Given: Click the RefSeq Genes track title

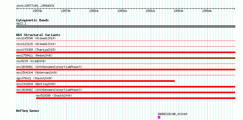Looking at the screenshot, I should pos(28,111).
